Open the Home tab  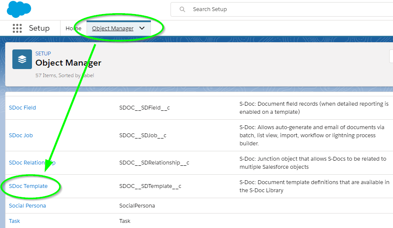click(73, 28)
